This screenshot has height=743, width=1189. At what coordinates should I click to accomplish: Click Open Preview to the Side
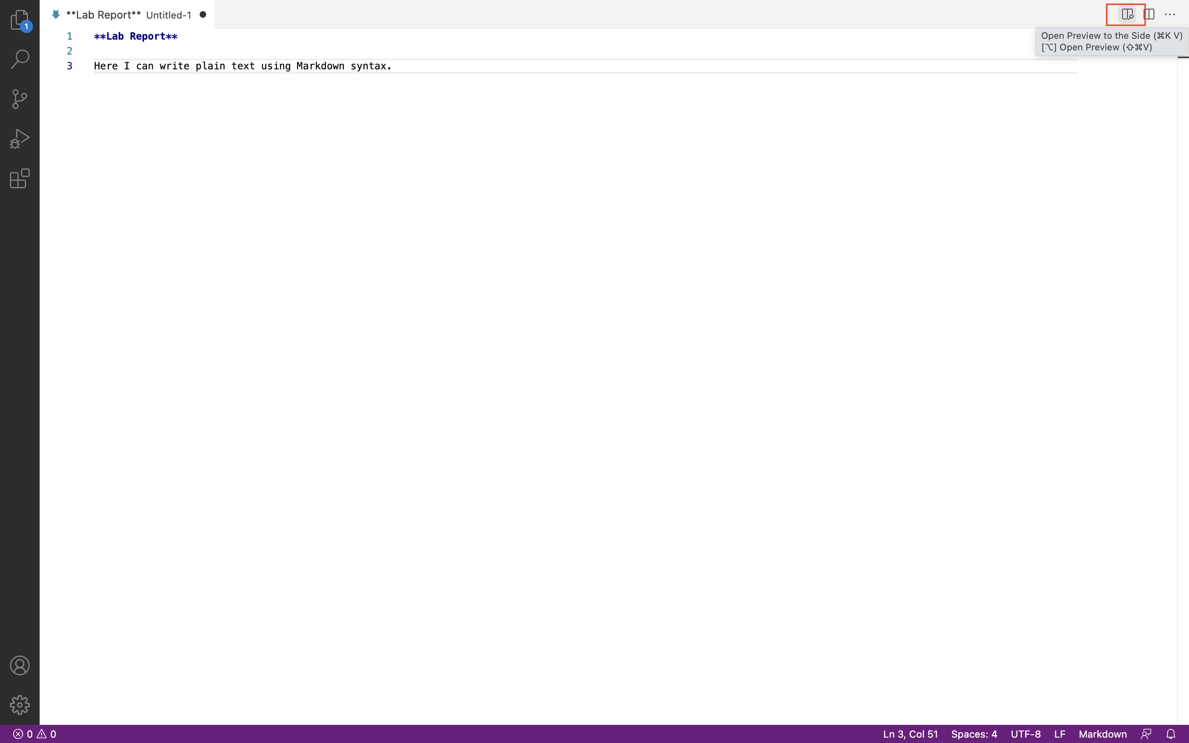1127,14
